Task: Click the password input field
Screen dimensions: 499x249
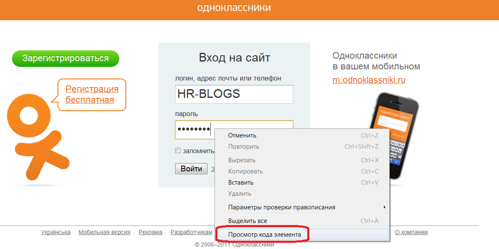Action: pos(234,130)
